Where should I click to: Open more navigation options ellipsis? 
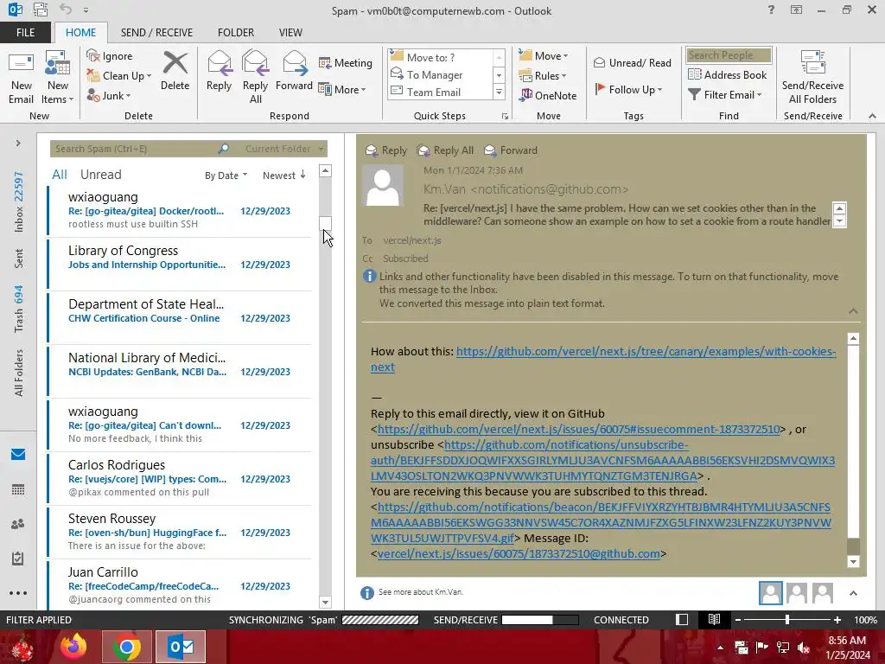coord(18,593)
